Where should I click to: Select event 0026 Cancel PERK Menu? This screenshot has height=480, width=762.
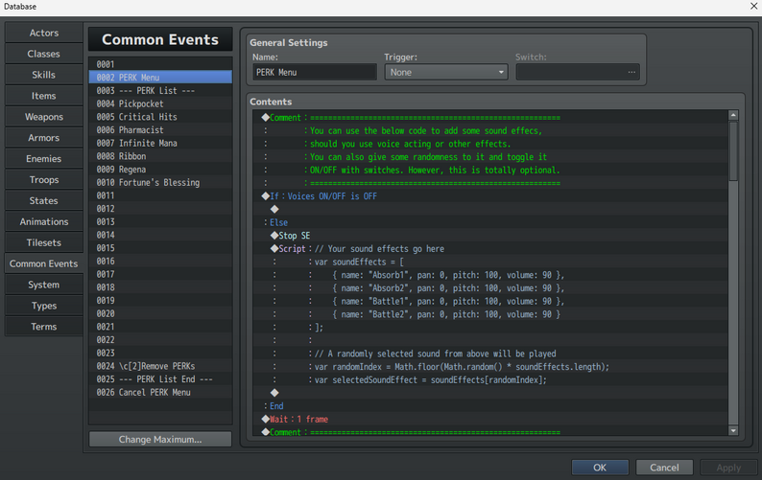pos(160,392)
